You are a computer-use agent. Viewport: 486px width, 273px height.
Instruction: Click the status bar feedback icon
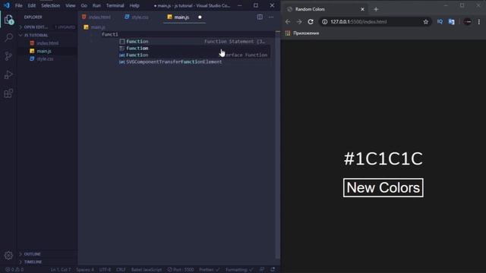point(262,270)
